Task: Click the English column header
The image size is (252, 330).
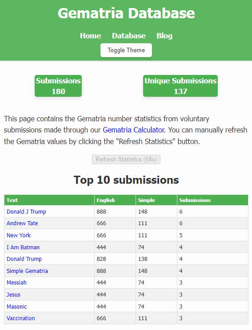Action: click(115, 200)
